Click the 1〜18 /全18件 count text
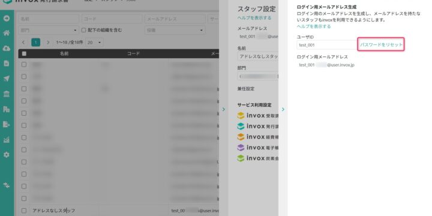432x216 pixels. pyautogui.click(x=70, y=43)
